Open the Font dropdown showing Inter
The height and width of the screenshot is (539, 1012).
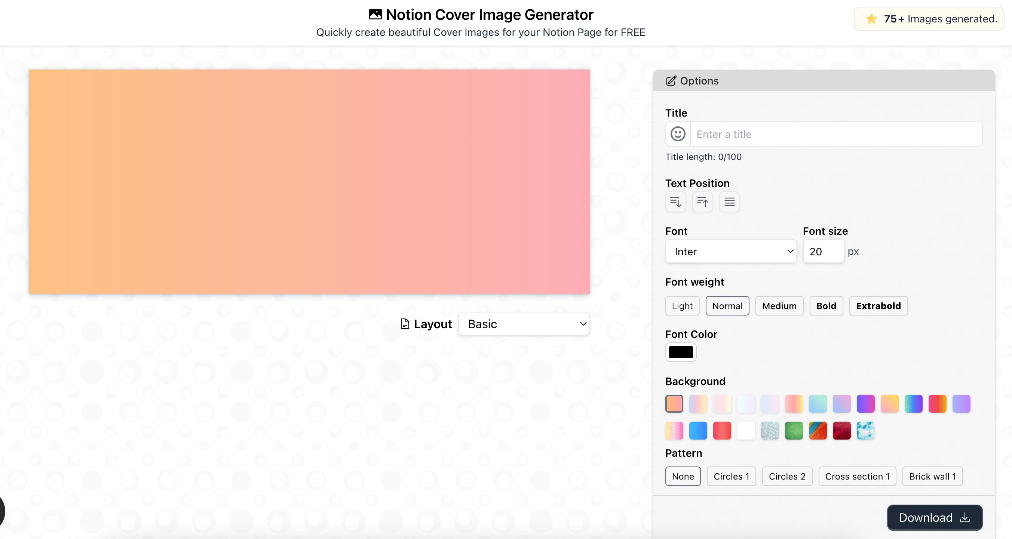click(x=731, y=251)
